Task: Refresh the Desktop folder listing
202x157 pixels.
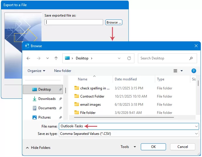Action: (x=129, y=58)
